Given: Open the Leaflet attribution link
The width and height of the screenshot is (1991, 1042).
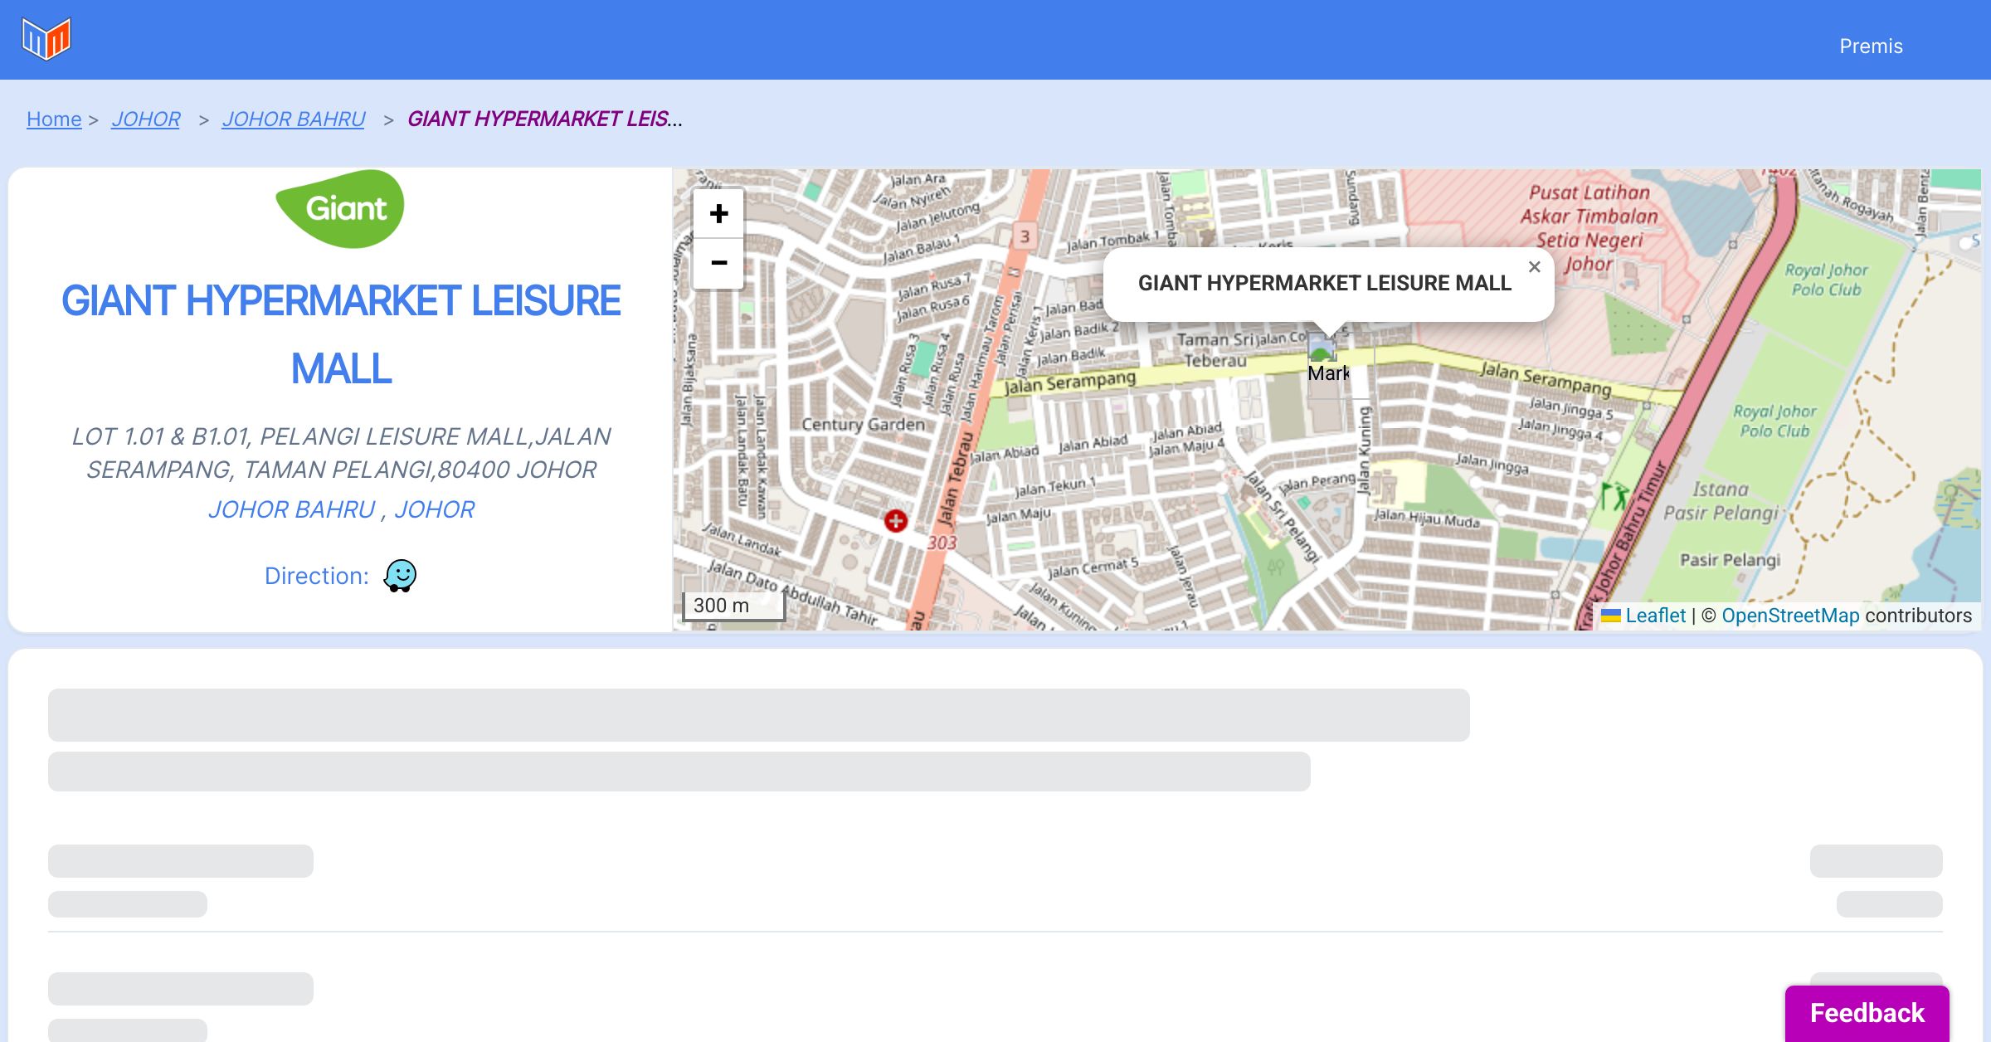Looking at the screenshot, I should [1643, 616].
